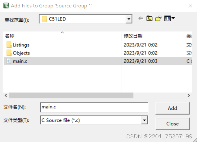Create a new folder
Viewport: 197px width, 142px height.
pos(159,19)
